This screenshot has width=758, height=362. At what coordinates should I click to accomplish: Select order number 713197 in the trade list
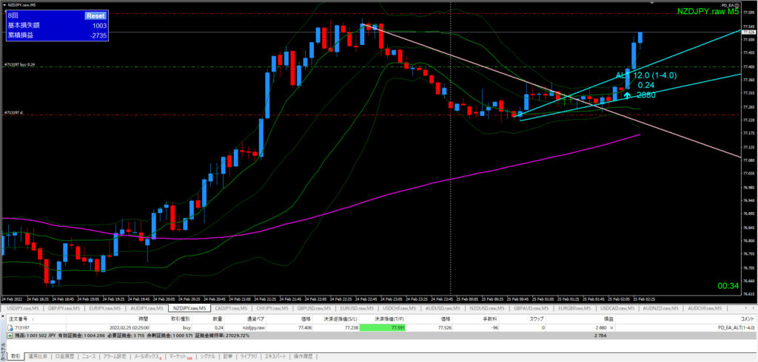[x=21, y=327]
